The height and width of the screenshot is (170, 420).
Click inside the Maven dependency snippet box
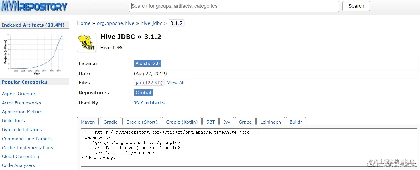click(x=249, y=147)
